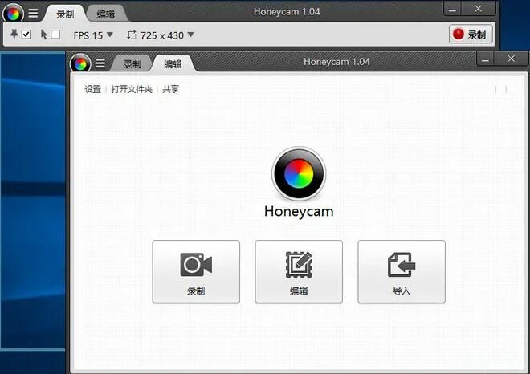Close the Honeycam editor window

click(511, 59)
